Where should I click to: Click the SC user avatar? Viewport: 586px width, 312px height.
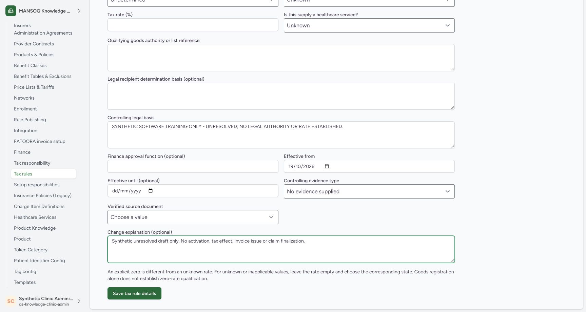click(x=11, y=301)
